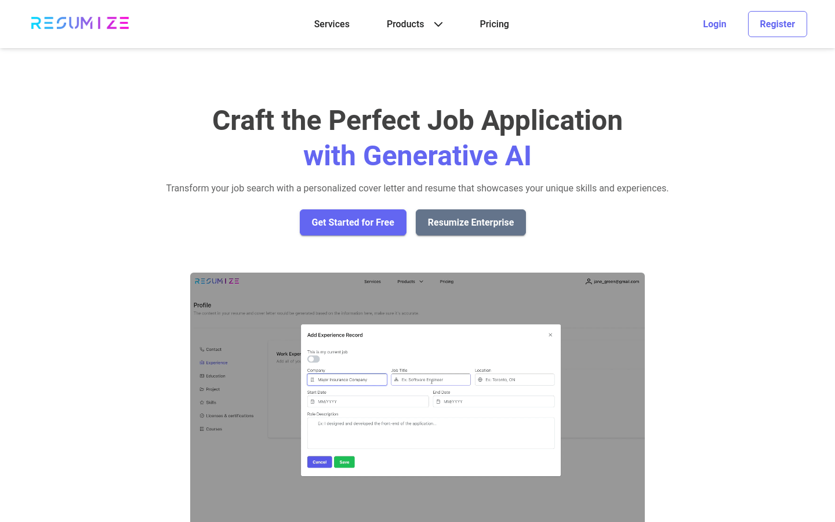Click the folder icon next to Project

[202, 389]
